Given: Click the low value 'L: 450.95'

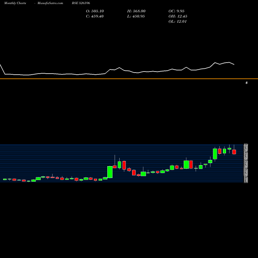Looking at the screenshot, I should click(136, 17).
